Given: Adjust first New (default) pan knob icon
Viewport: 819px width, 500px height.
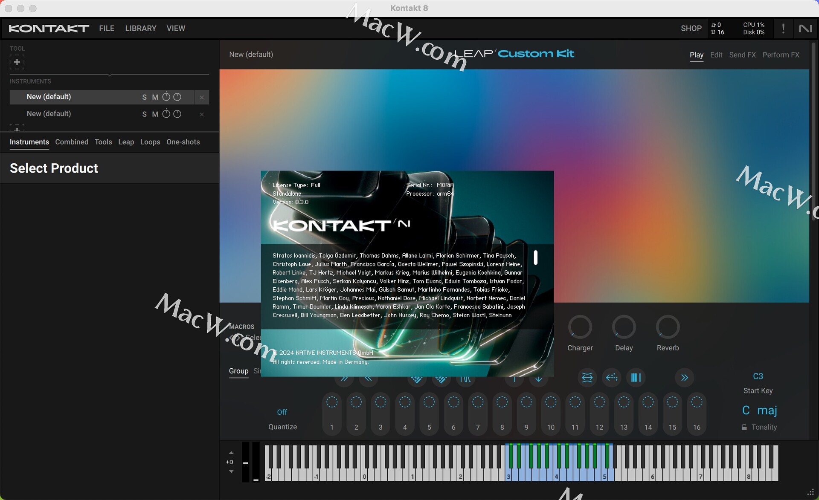Looking at the screenshot, I should 177,97.
